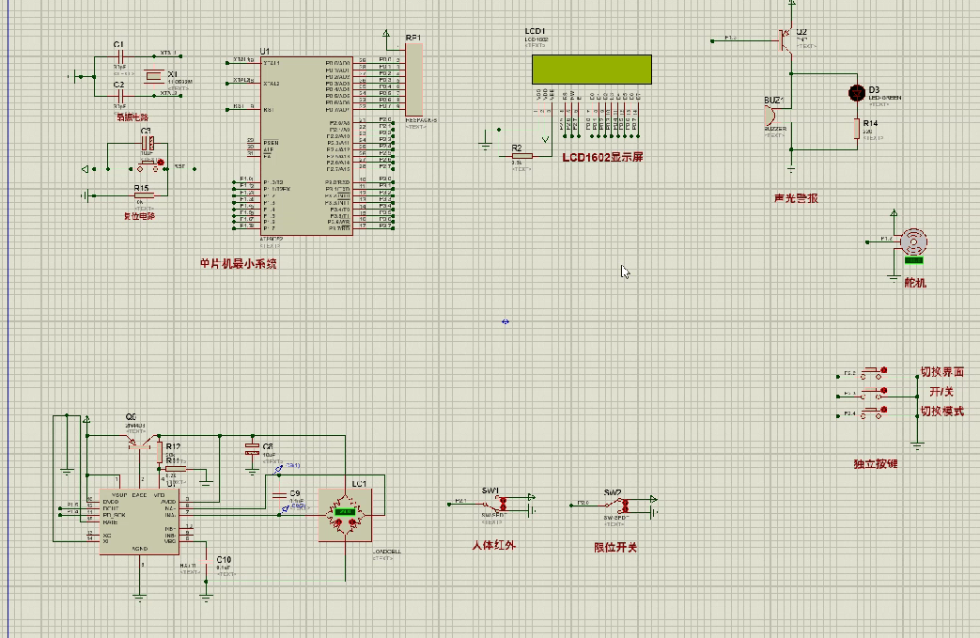
Task: Select the Q0 transistor
Action: tap(139, 443)
